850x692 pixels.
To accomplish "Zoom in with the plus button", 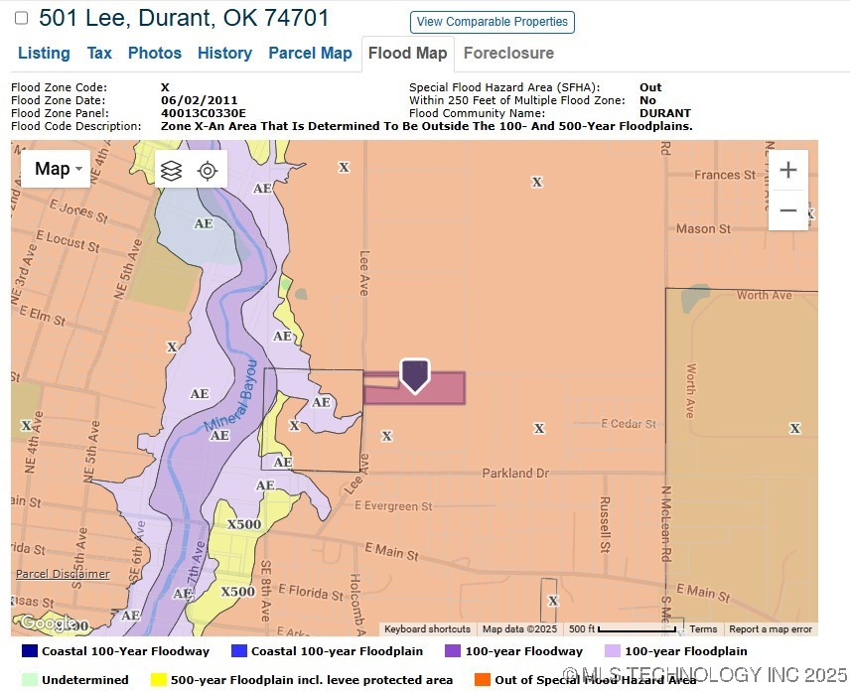I will (x=787, y=170).
